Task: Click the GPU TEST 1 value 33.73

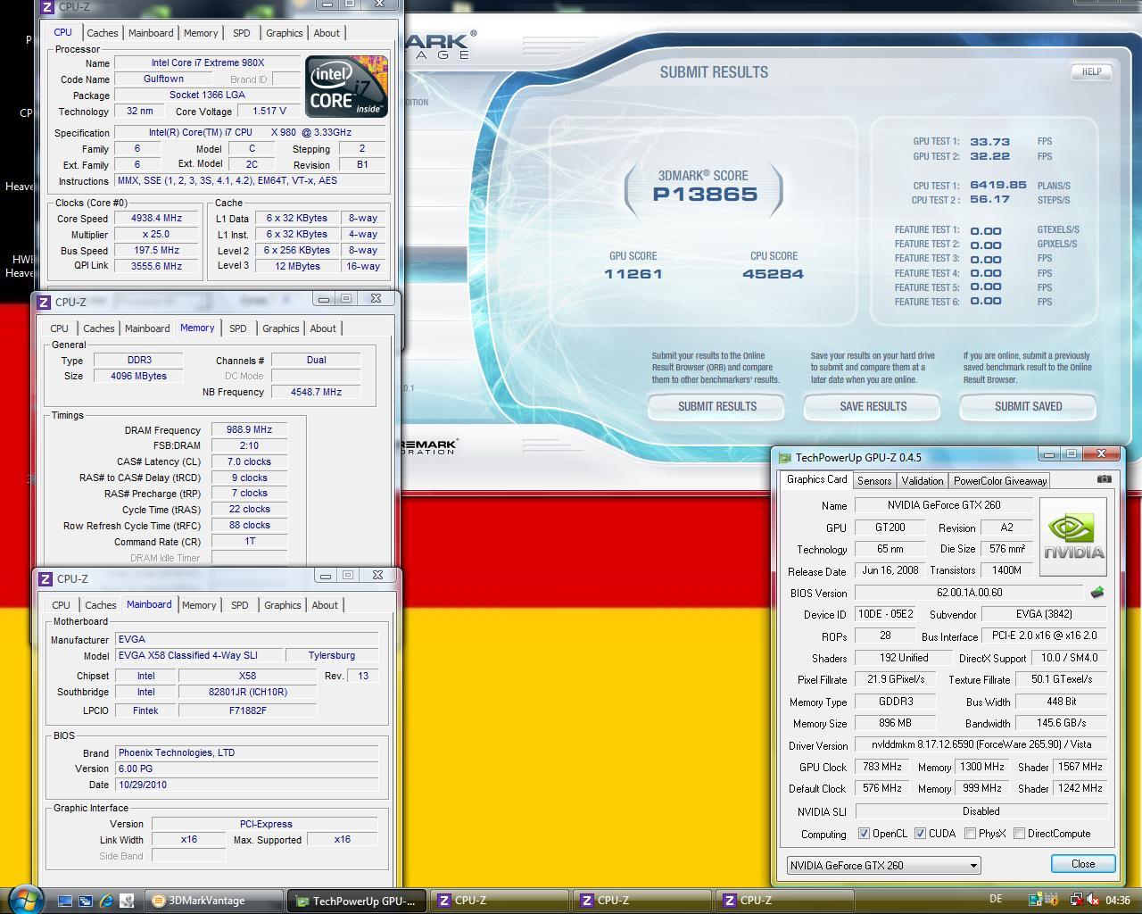Action: (x=989, y=141)
